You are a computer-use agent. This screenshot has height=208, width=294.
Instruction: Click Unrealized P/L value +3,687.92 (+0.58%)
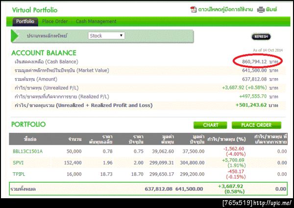tap(245, 88)
